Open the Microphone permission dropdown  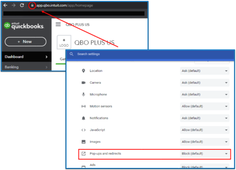coord(205,95)
